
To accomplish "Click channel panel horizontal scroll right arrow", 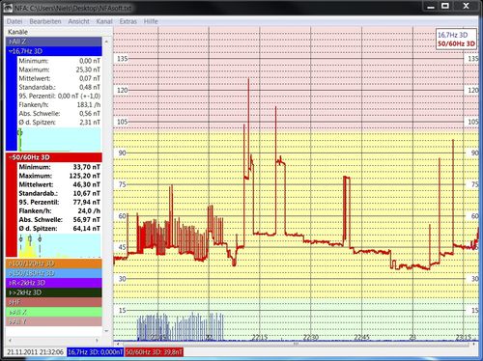I will coord(97,340).
